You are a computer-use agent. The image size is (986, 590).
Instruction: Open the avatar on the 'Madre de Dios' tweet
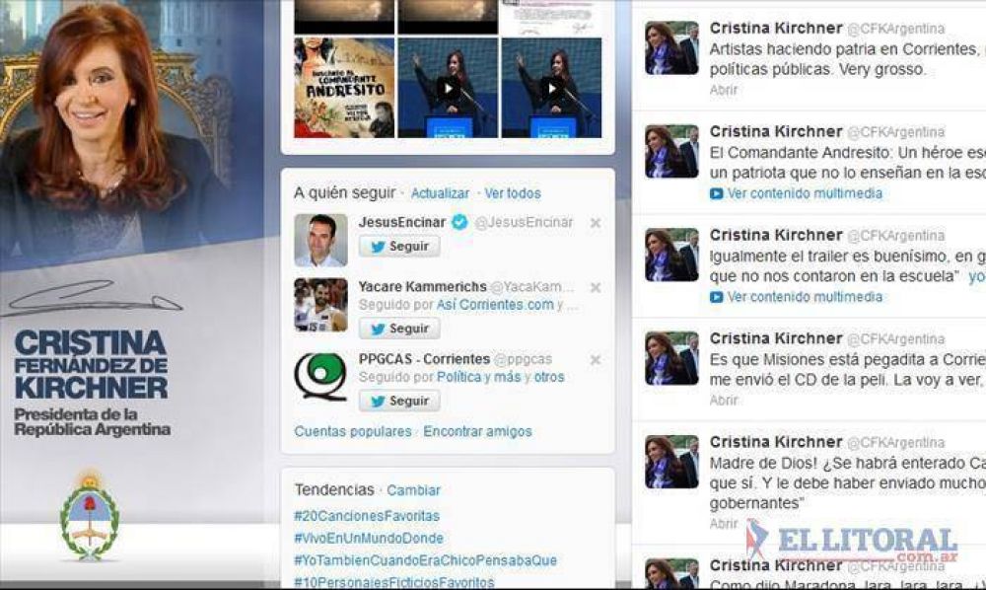click(x=671, y=462)
